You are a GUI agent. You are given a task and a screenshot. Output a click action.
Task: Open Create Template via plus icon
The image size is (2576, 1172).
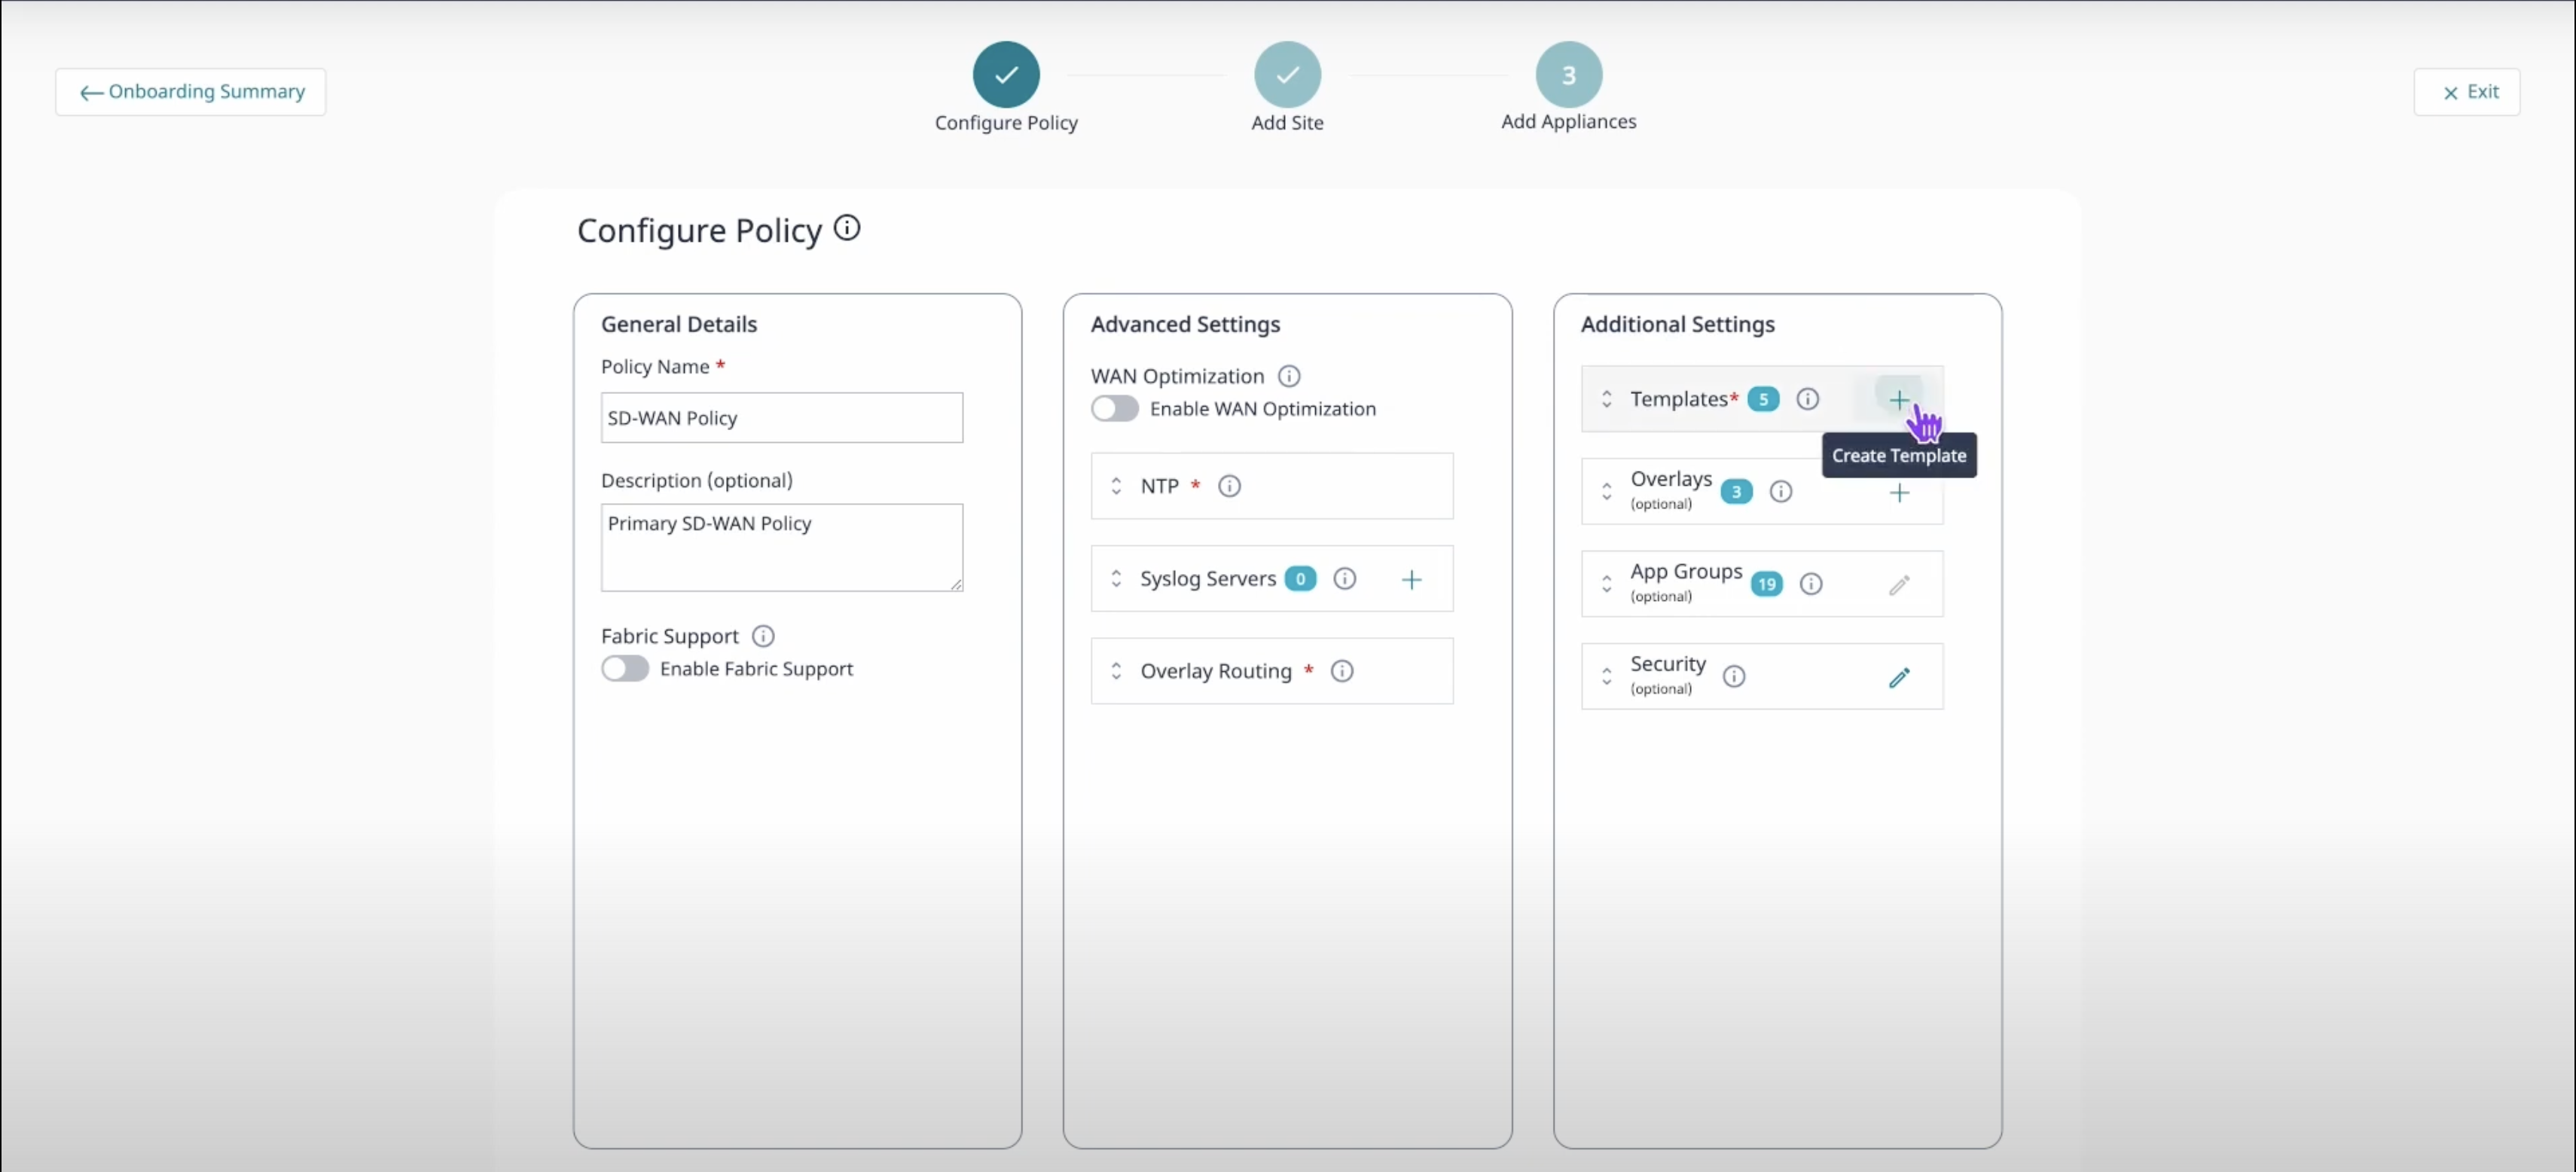tap(1899, 398)
